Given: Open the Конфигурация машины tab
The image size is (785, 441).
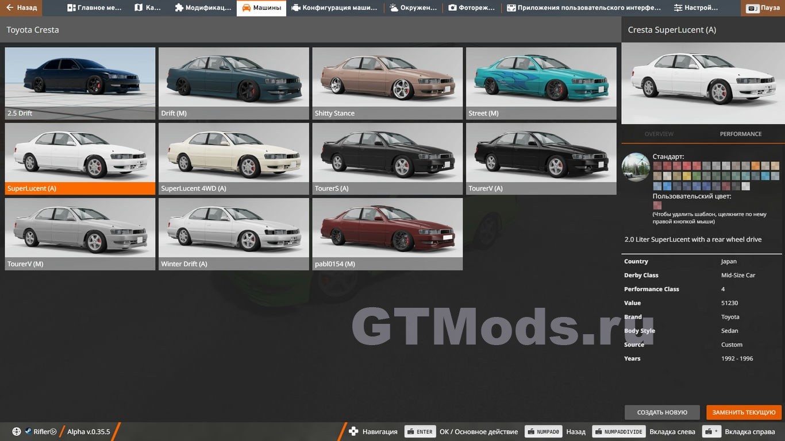Looking at the screenshot, I should click(x=334, y=8).
